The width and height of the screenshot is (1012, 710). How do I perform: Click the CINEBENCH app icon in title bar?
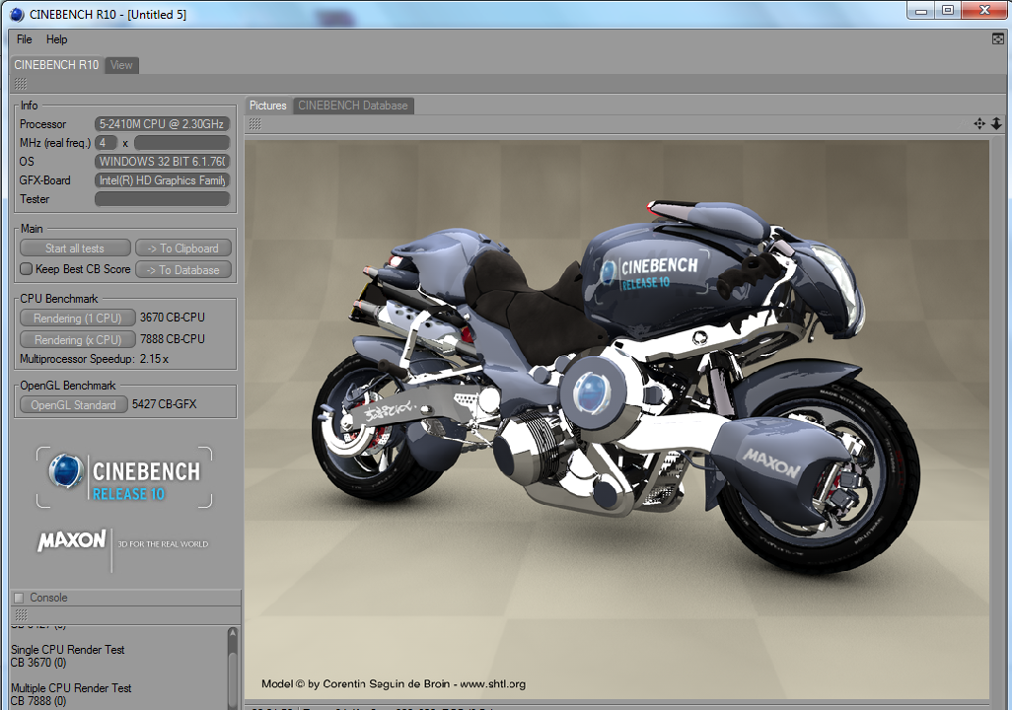[17, 14]
